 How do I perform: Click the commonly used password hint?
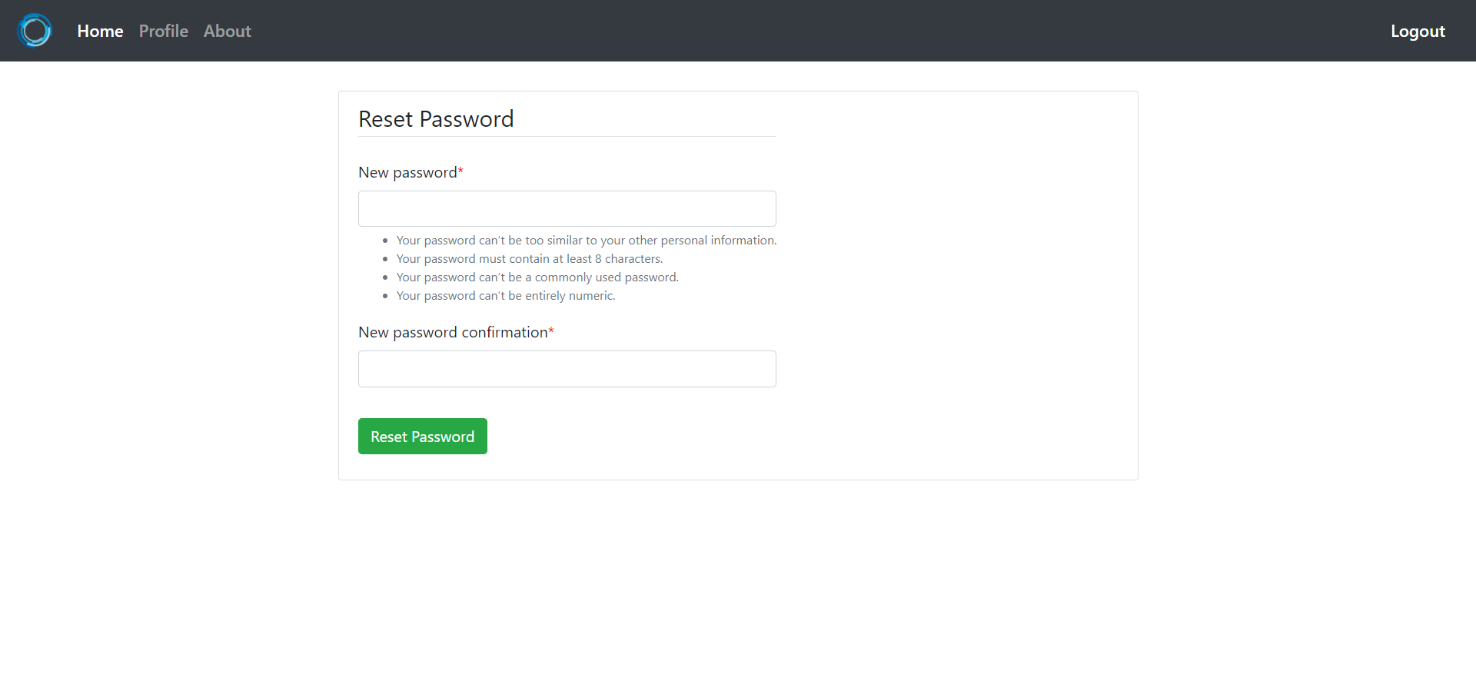coord(537,277)
